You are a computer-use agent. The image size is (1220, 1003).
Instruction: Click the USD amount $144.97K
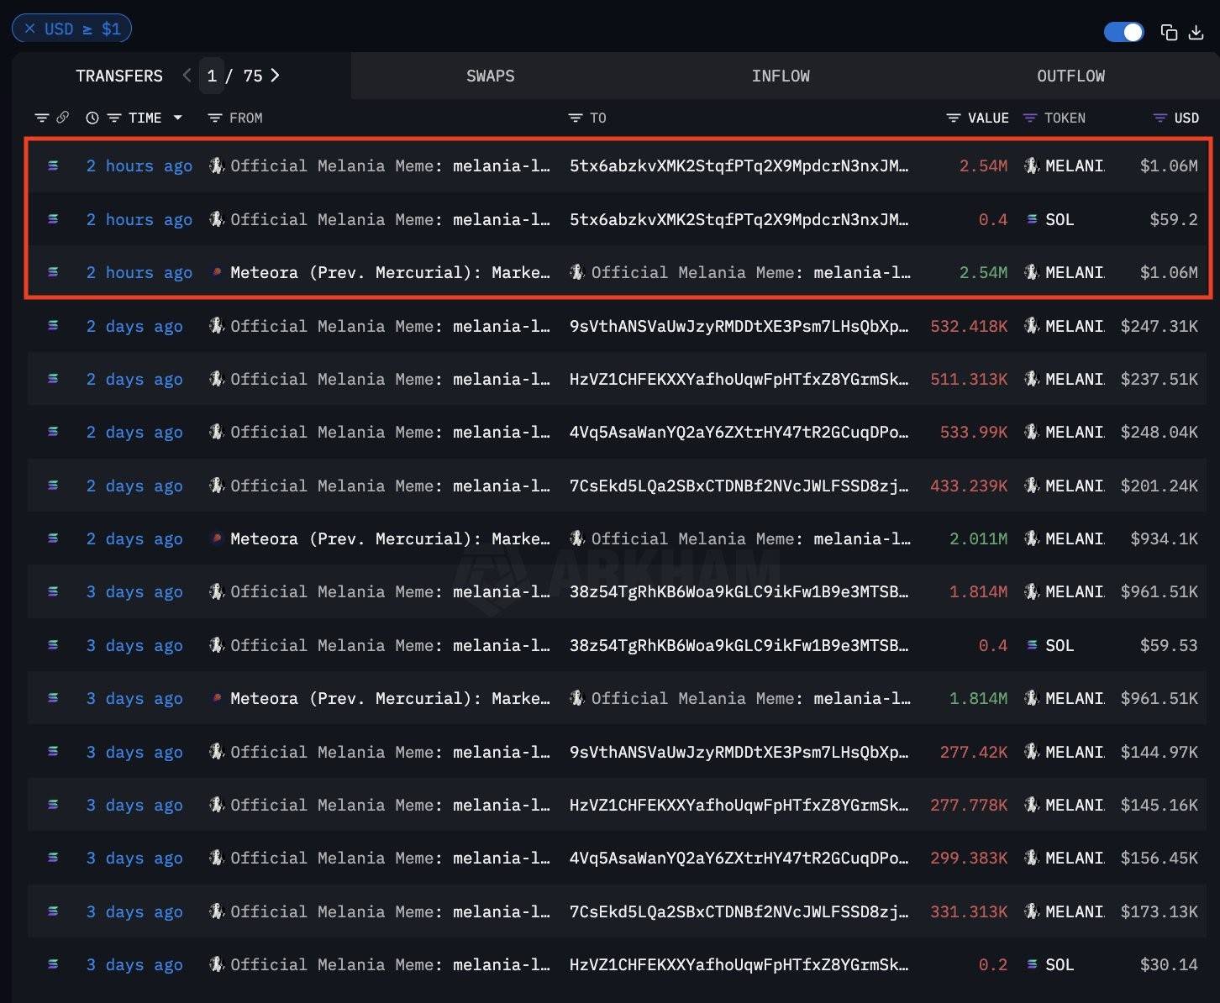(1160, 752)
